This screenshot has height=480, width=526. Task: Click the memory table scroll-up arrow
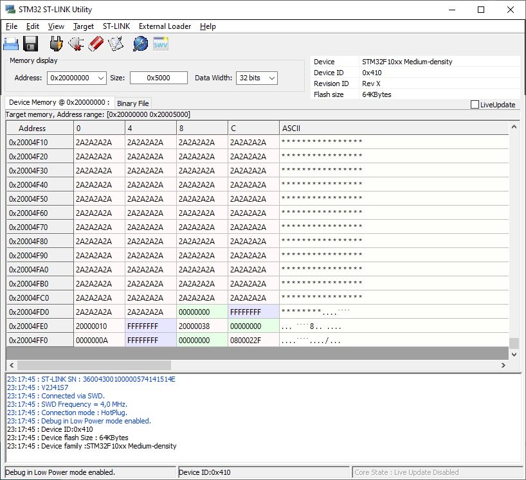click(x=514, y=127)
